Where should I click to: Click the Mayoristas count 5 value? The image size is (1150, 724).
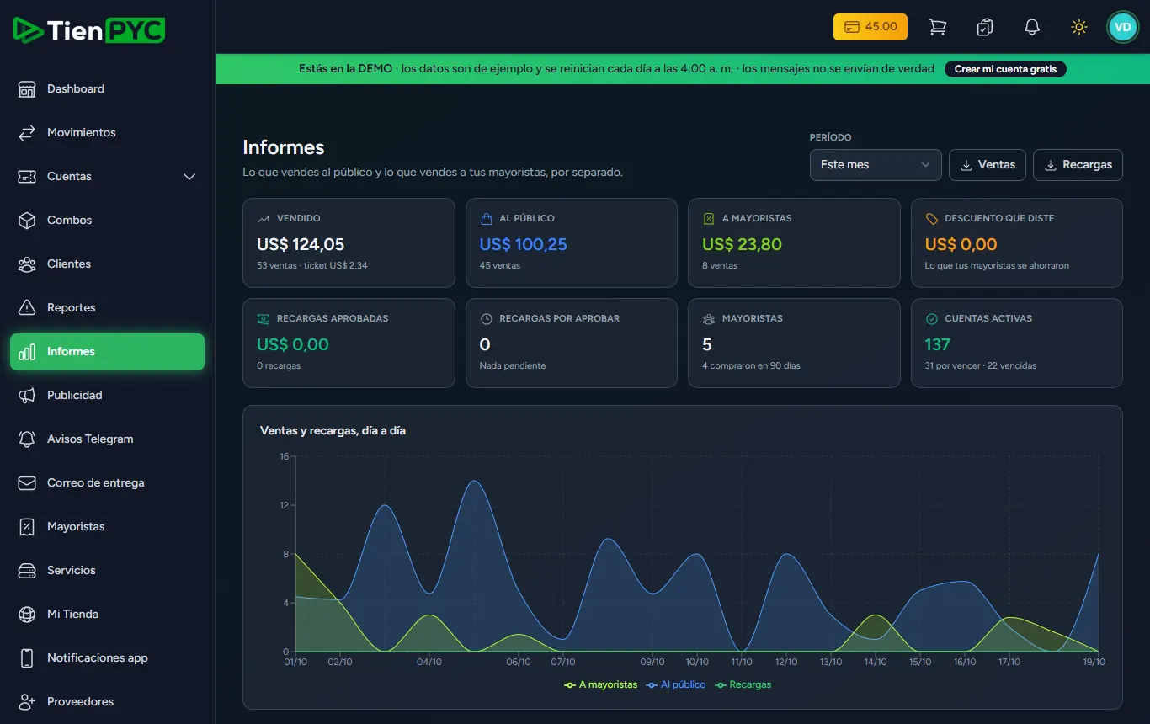(x=707, y=345)
